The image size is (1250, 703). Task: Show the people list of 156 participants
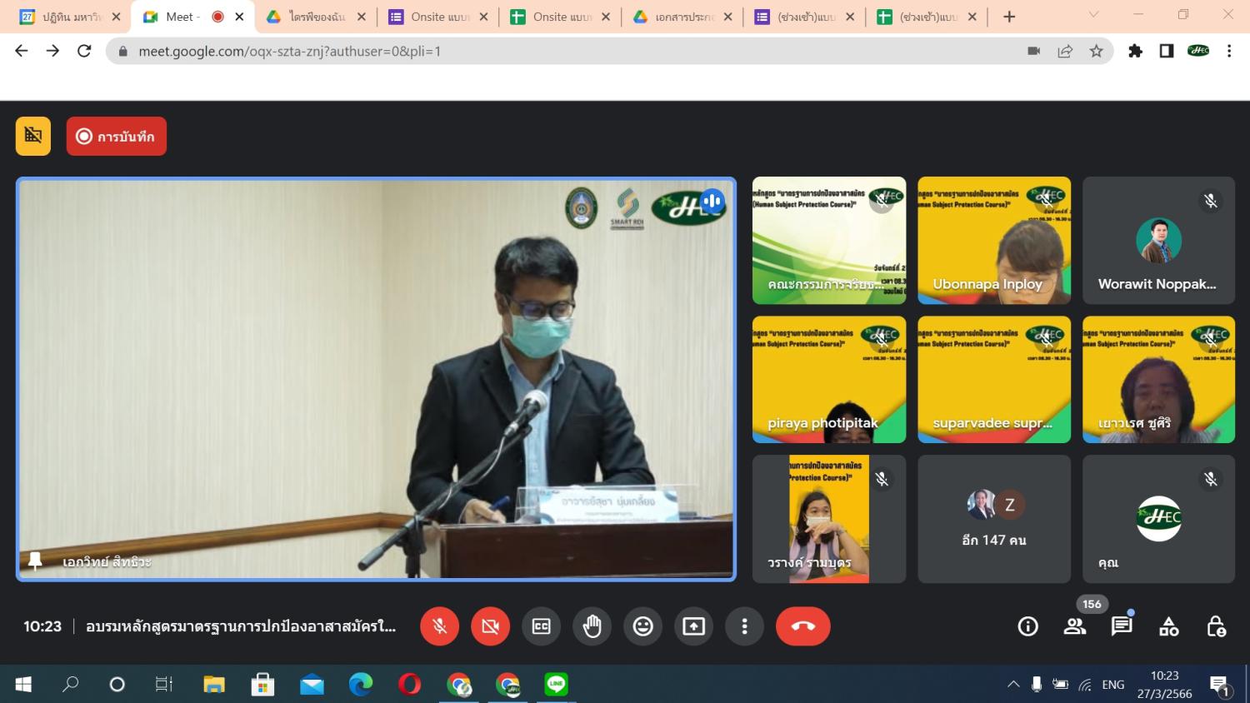1075,626
